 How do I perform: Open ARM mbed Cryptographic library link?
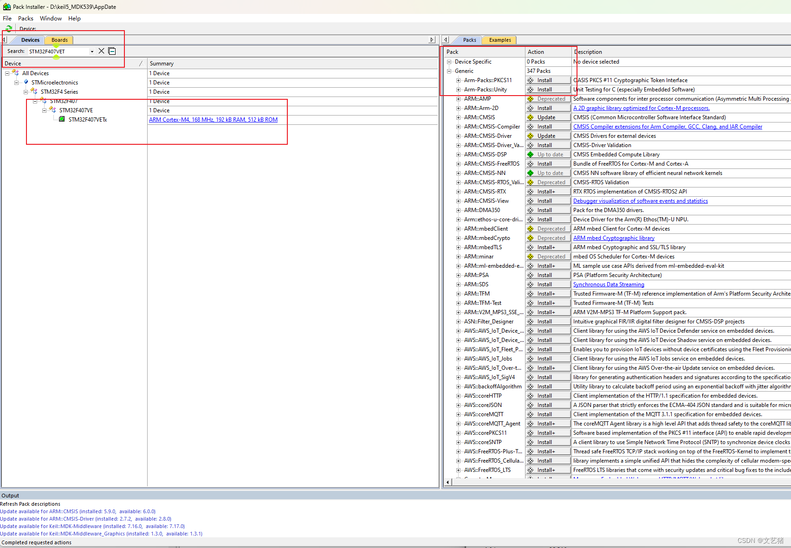pos(614,238)
